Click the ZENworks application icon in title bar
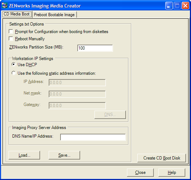This screenshot has height=180, width=191. click(x=5, y=6)
